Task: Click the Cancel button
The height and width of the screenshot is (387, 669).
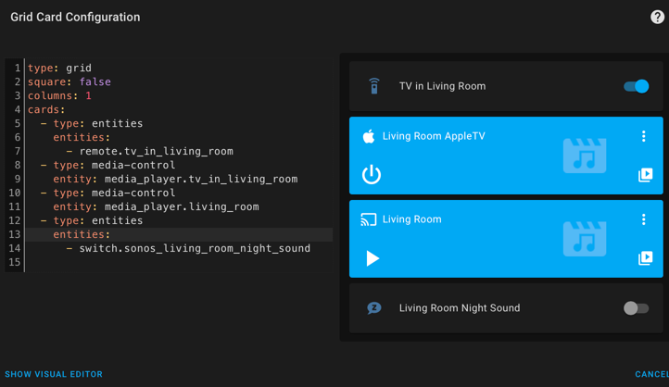Action: click(x=651, y=374)
